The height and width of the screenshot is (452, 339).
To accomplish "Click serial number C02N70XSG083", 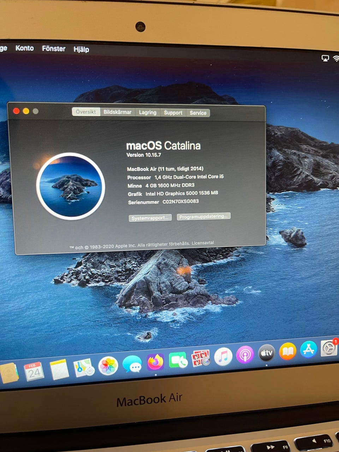I will (x=180, y=202).
